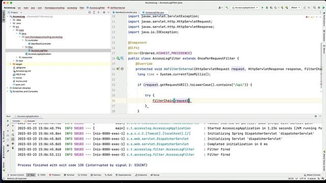The width and height of the screenshot is (326, 183).
Task: Run AccessLogApplication with the green play icon
Action: click(x=262, y=8)
